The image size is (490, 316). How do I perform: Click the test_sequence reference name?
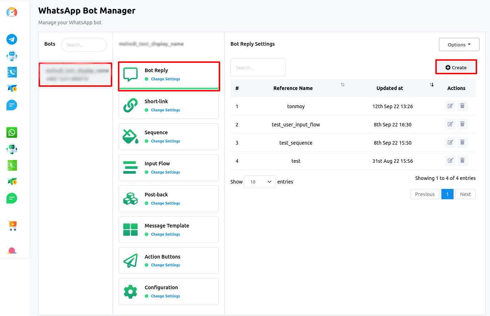[x=296, y=143]
